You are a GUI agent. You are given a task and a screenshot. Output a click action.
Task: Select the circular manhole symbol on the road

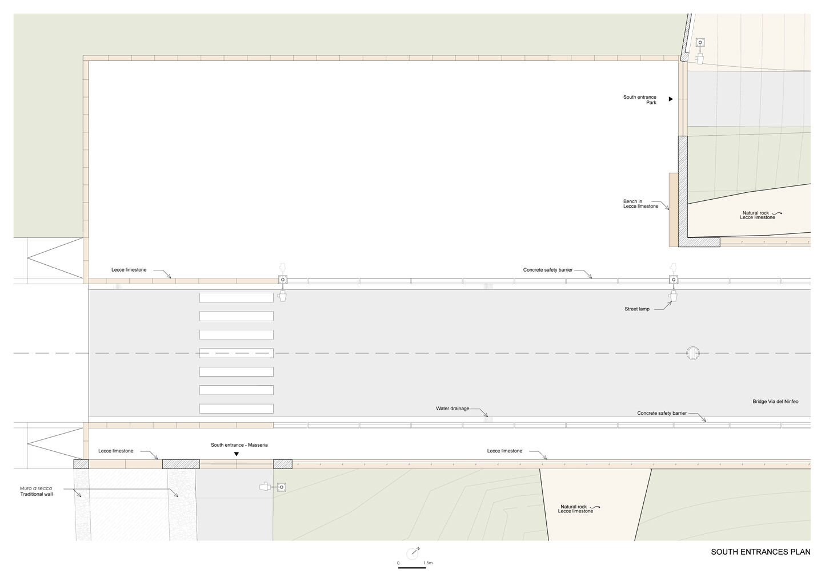[693, 353]
